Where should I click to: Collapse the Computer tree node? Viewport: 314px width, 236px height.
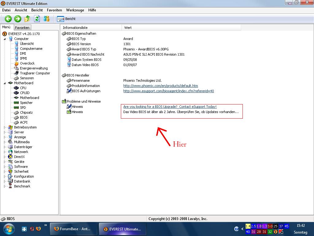pos(5,39)
